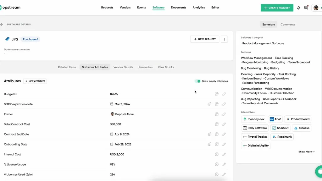The height and width of the screenshot is (181, 322).
Task: Set reminder bell for Onboarding Date
Action: click(x=209, y=144)
